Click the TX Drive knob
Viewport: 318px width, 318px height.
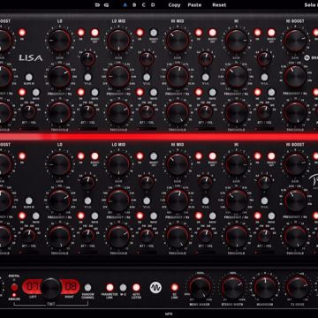298,287
